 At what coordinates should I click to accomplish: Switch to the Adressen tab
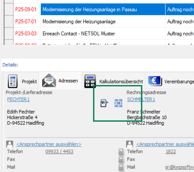coord(61,81)
